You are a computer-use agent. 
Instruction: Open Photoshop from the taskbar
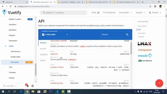(51, 91)
